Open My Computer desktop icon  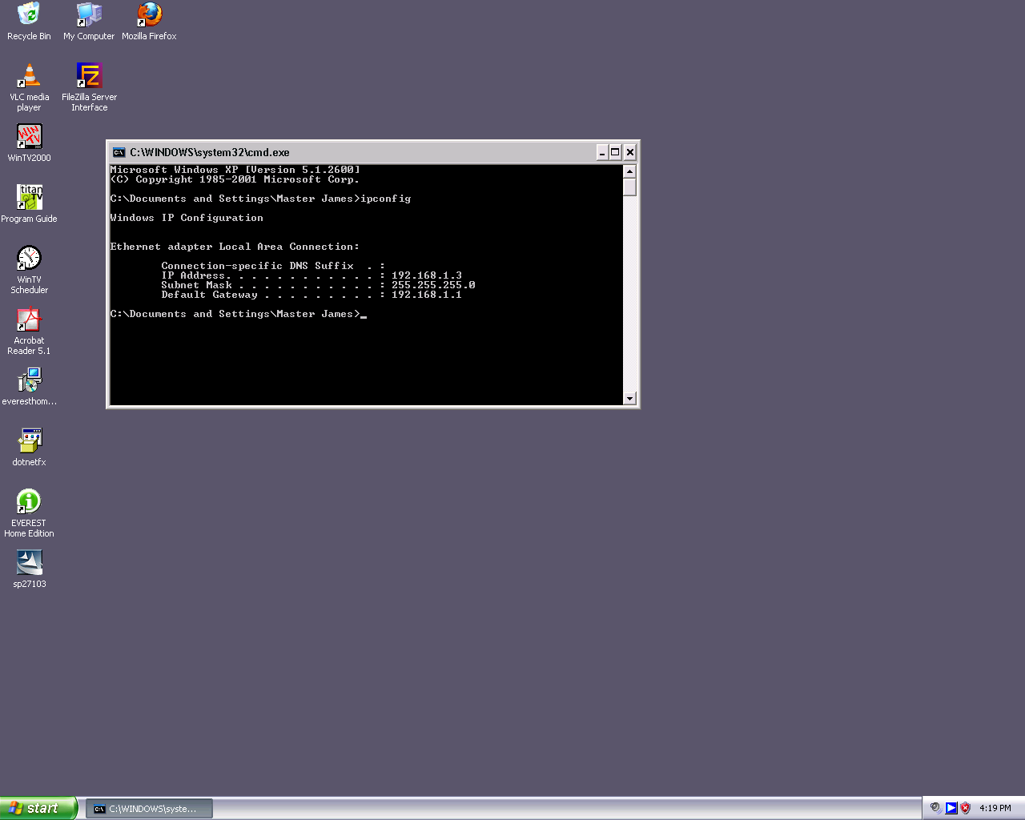tap(89, 14)
